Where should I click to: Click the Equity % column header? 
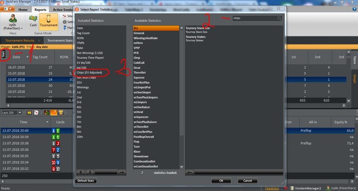[341, 122]
